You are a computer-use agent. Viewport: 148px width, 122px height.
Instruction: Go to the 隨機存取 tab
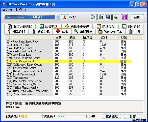coord(106,26)
